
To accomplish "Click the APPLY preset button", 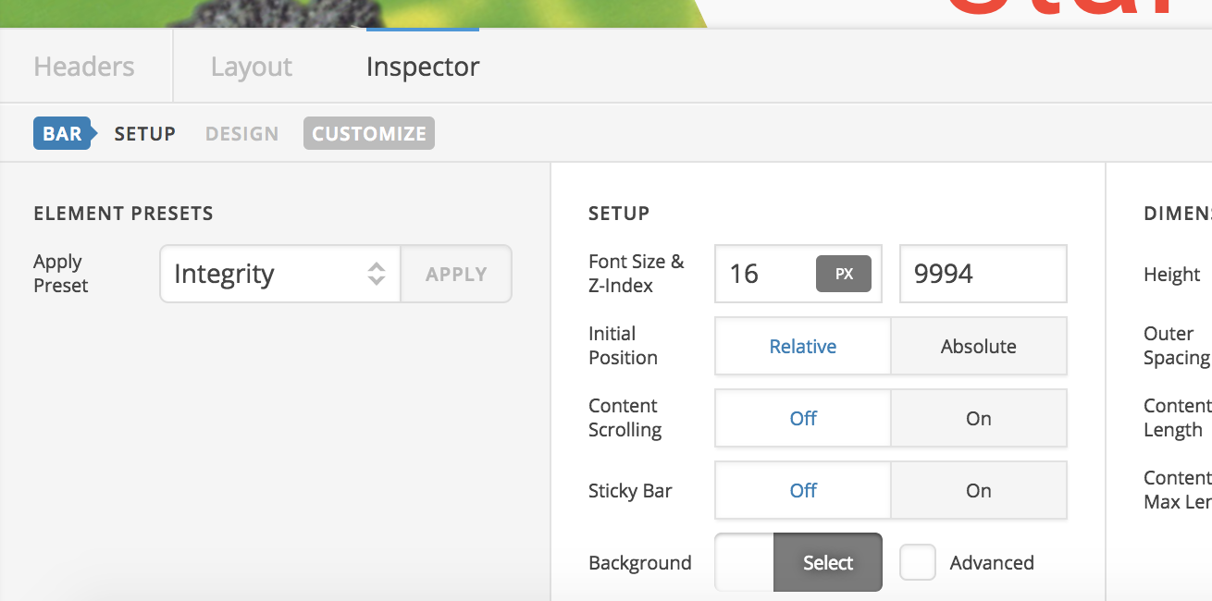I will pyautogui.click(x=456, y=274).
